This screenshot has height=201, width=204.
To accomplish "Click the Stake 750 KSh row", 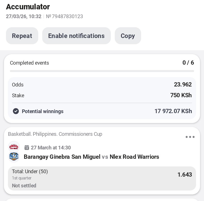I will click(102, 96).
